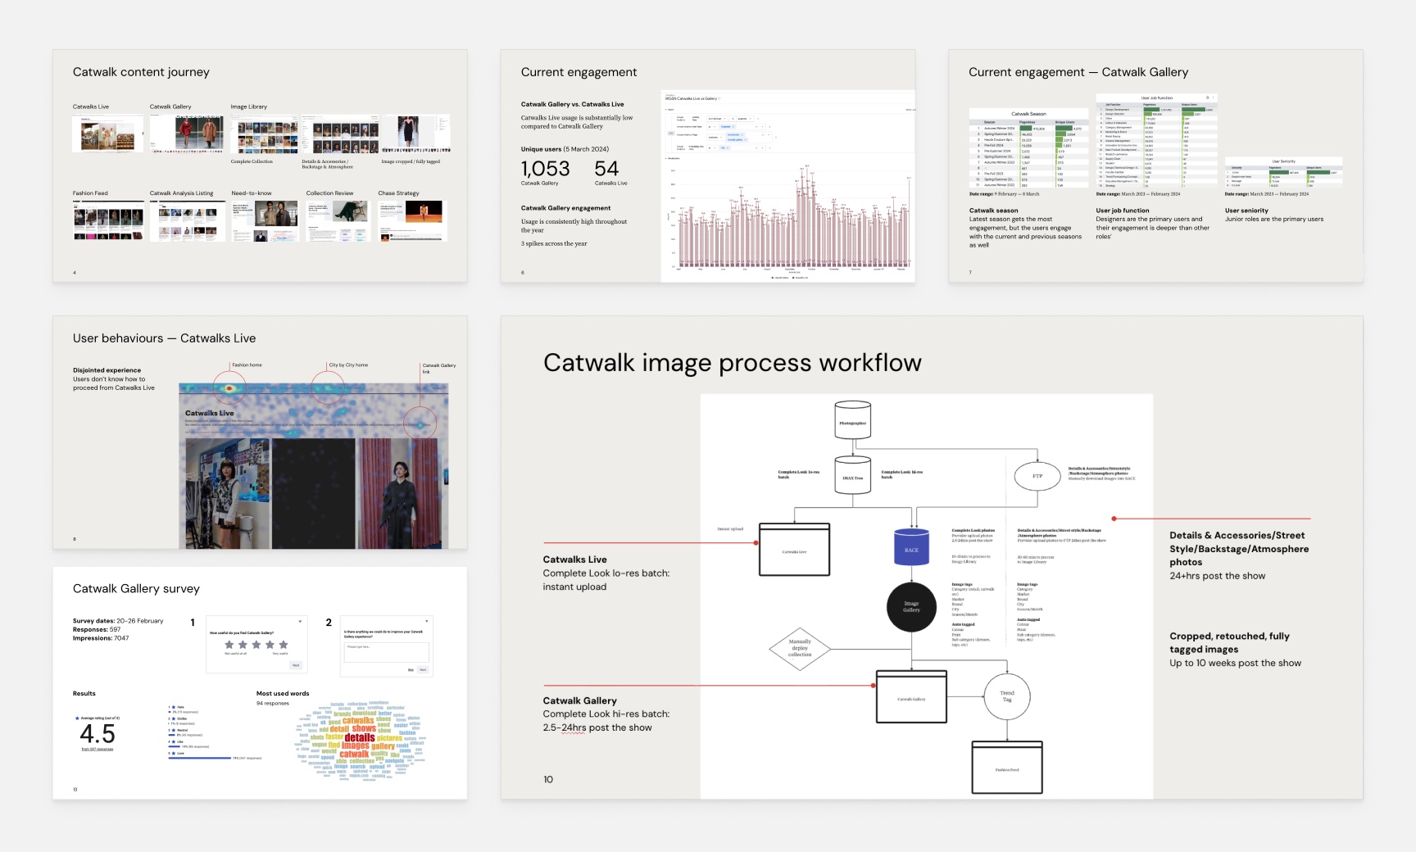Click the star above 'Very useful'
Viewport: 1416px width, 852px height.
point(284,645)
